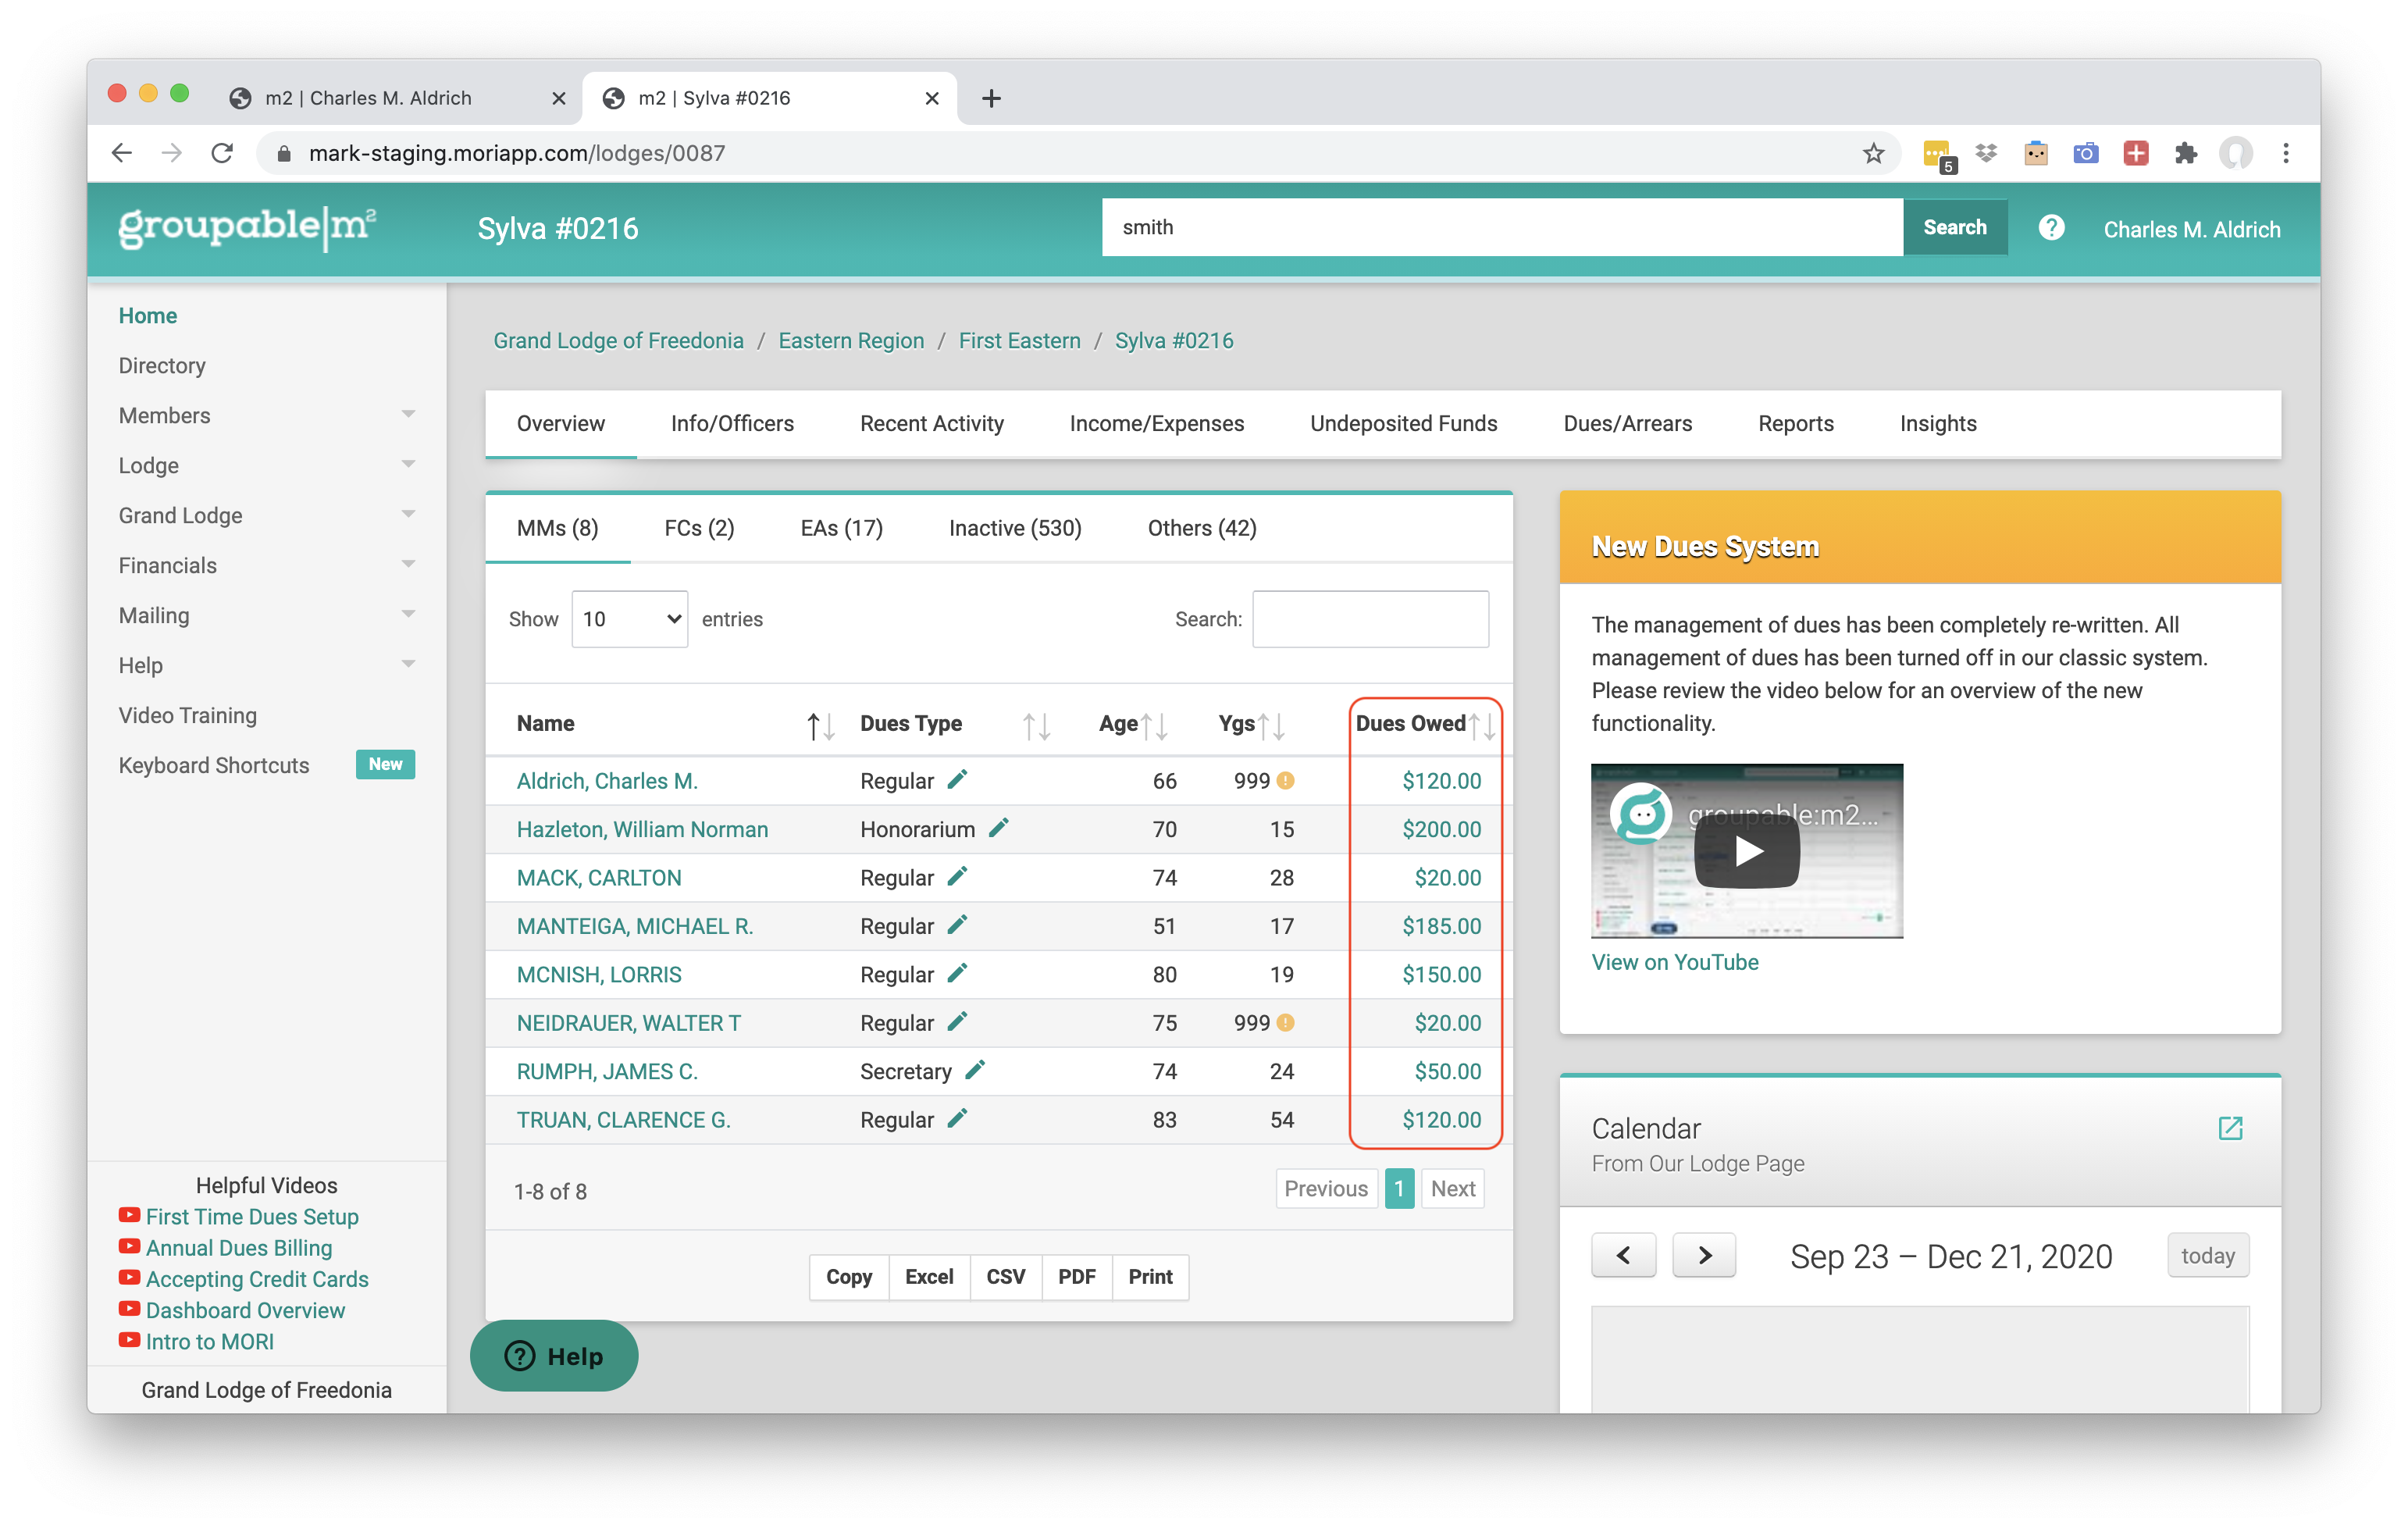The image size is (2408, 1529).
Task: Open Chrome profile avatar
Action: [x=2236, y=153]
